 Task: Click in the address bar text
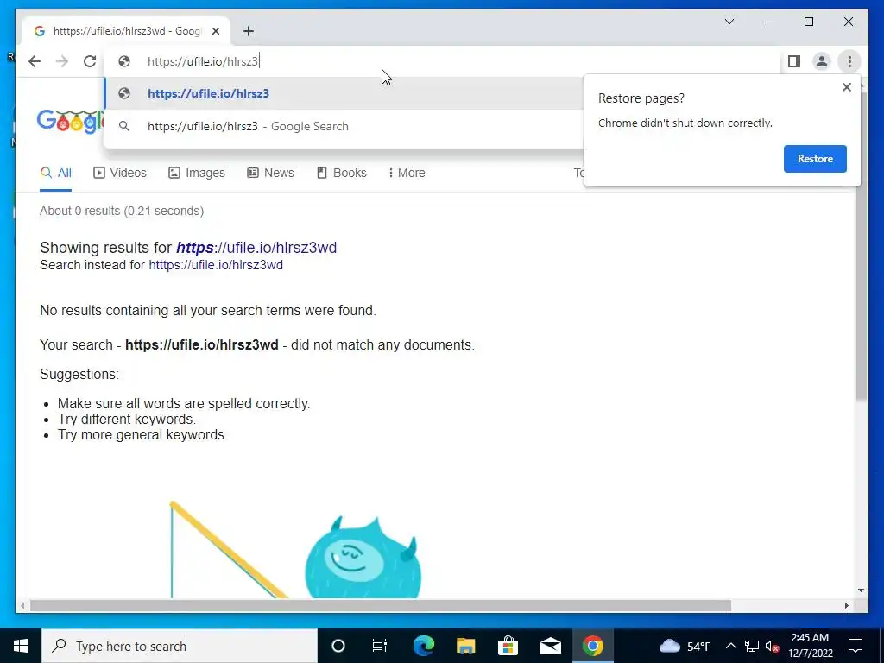(x=202, y=61)
